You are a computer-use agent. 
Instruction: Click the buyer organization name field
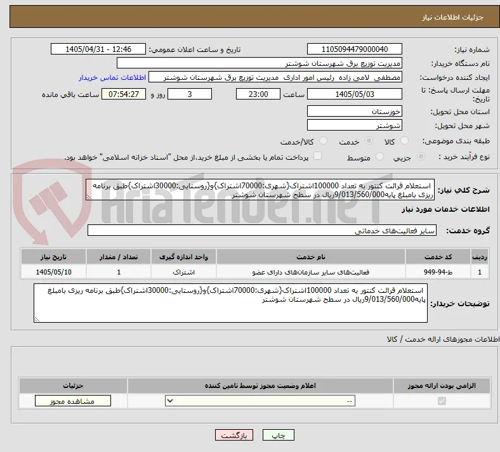pos(260,63)
